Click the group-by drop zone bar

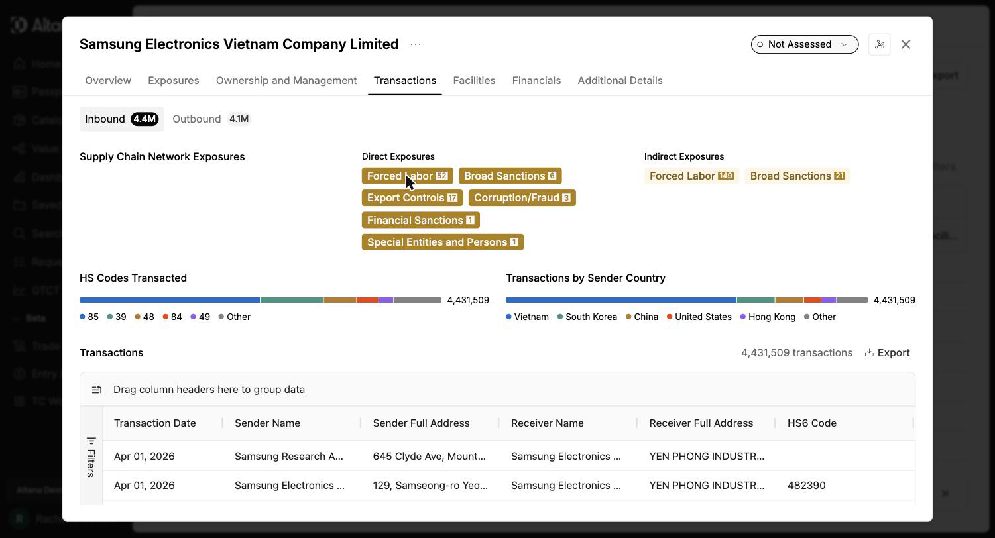(497, 390)
